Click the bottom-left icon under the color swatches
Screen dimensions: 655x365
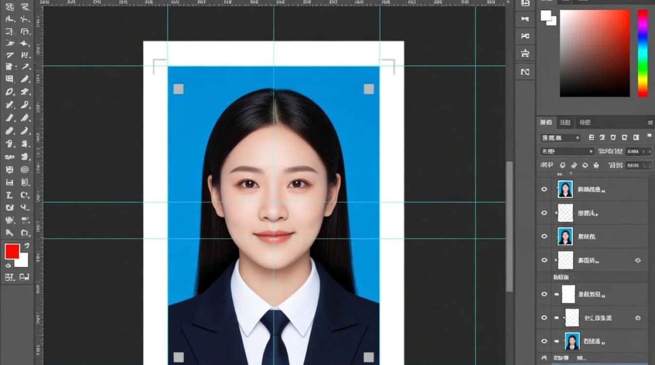click(9, 277)
